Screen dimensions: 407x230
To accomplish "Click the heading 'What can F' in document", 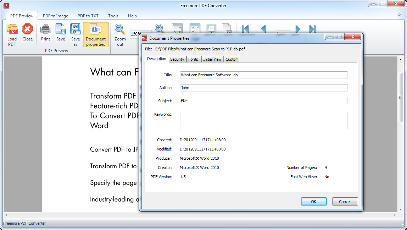I will [114, 72].
